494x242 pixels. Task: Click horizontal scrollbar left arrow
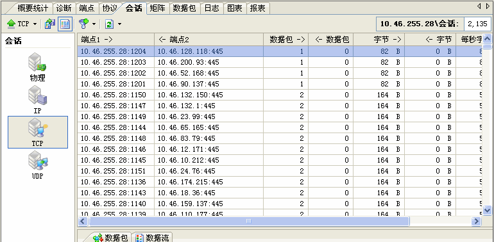tap(83, 222)
